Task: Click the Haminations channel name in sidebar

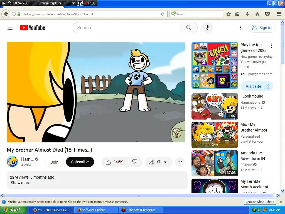Action: click(x=250, y=103)
